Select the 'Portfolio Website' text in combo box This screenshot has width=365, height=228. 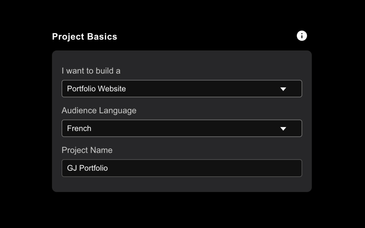96,89
